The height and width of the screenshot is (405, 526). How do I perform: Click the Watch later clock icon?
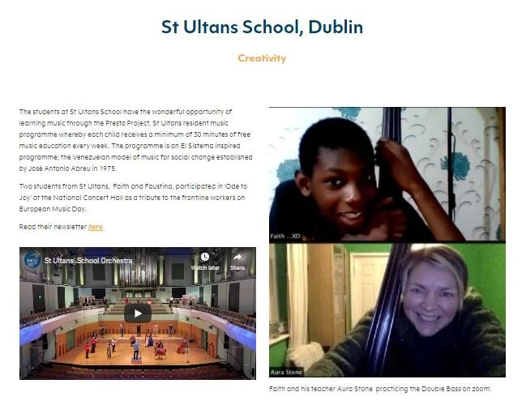205,257
